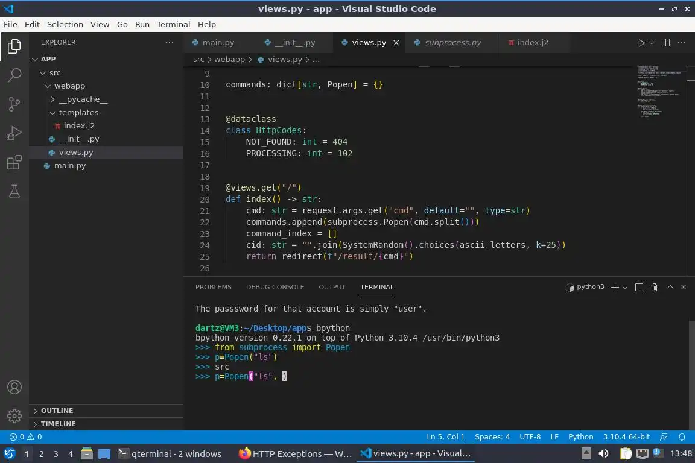The image size is (695, 463).
Task: Open the Run and Debug view
Action: pos(14,133)
